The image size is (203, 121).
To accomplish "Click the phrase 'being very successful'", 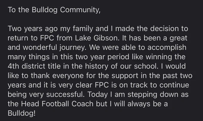I will pos(46,95).
